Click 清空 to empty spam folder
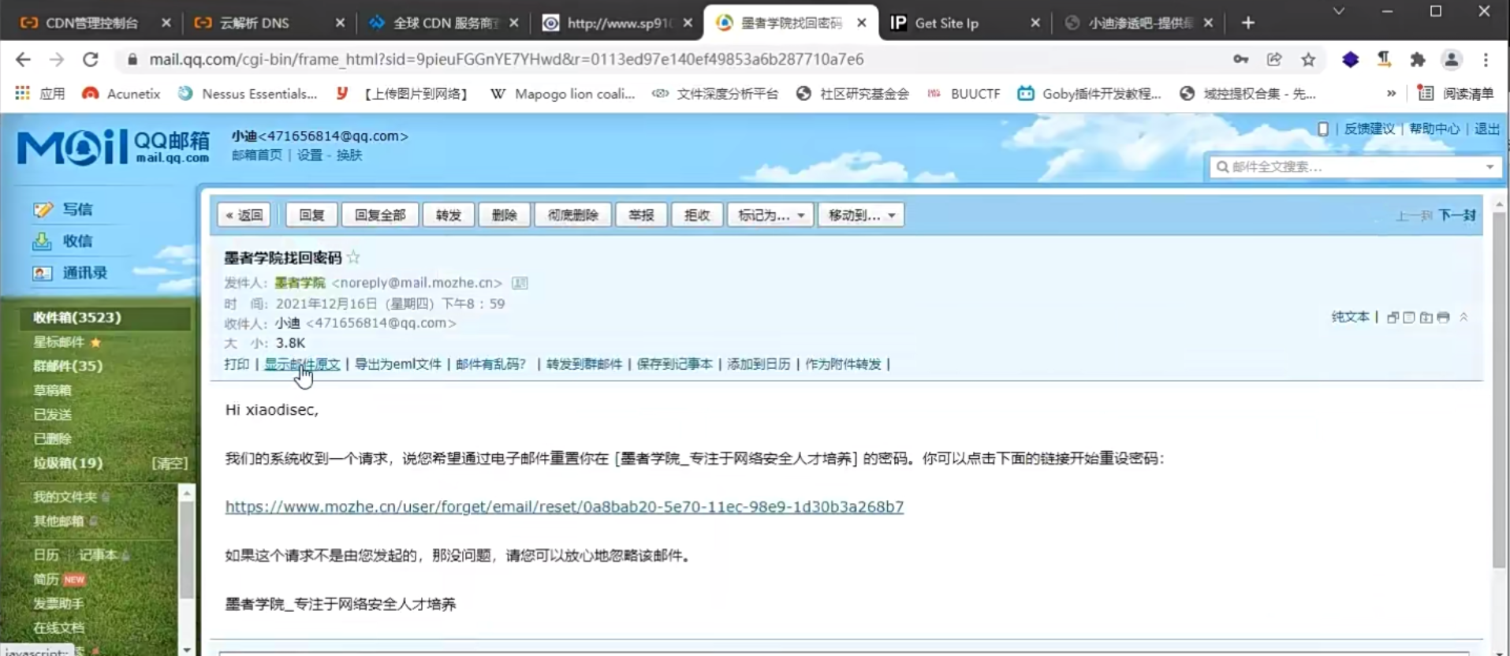This screenshot has height=656, width=1510. (170, 464)
